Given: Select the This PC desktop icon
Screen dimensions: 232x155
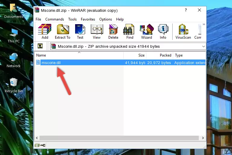Looking at the screenshot, I should pos(14,36).
